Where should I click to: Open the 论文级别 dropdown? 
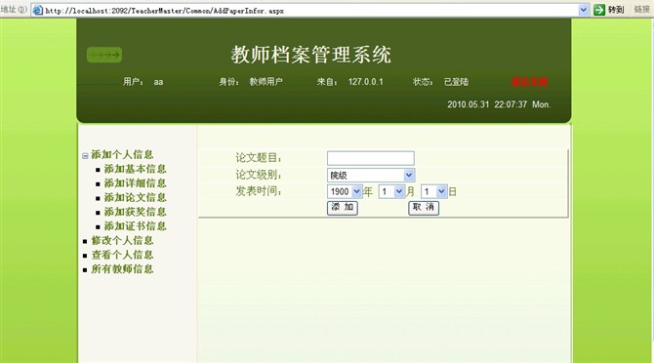tap(371, 175)
